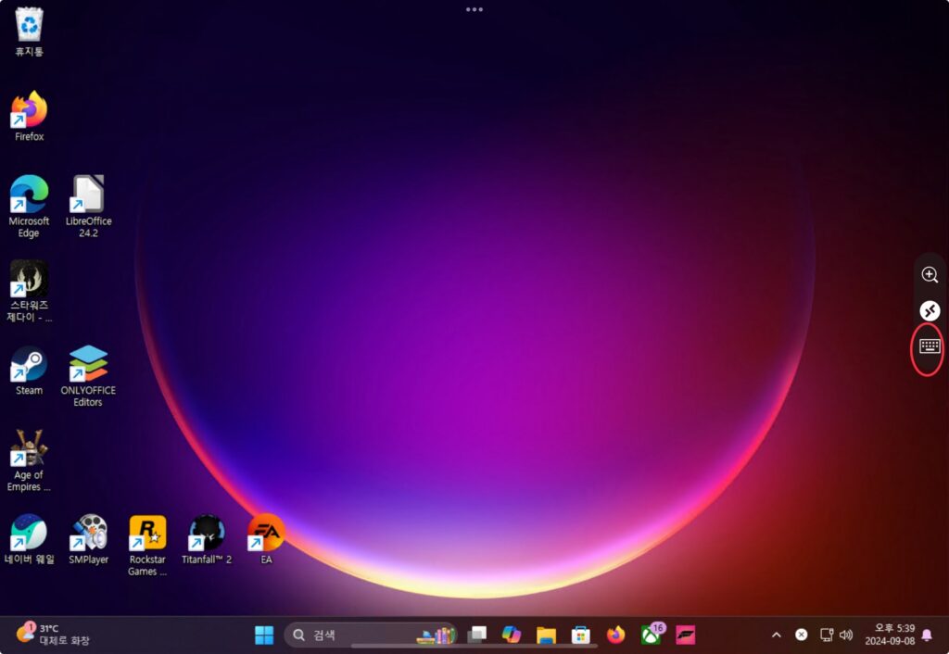This screenshot has width=949, height=654.
Task: Expand the hidden system tray icons chevron
Action: tap(776, 635)
